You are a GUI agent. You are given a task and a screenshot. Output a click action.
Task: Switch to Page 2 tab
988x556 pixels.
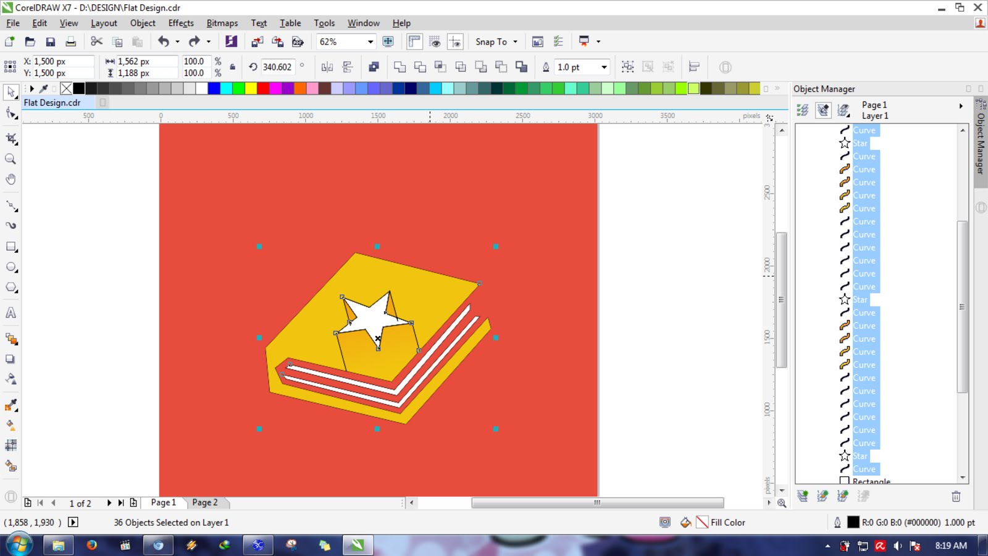206,502
